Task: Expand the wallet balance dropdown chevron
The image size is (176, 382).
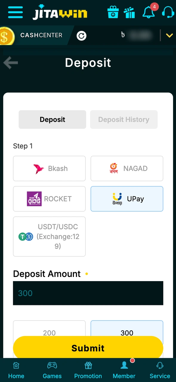Action: pyautogui.click(x=169, y=35)
